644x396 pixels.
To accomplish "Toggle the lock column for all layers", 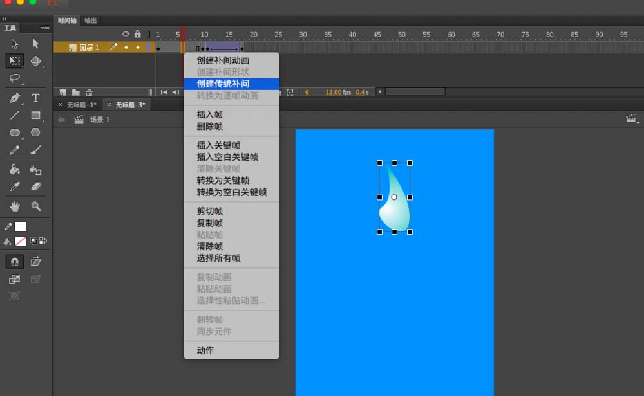I will (x=138, y=34).
